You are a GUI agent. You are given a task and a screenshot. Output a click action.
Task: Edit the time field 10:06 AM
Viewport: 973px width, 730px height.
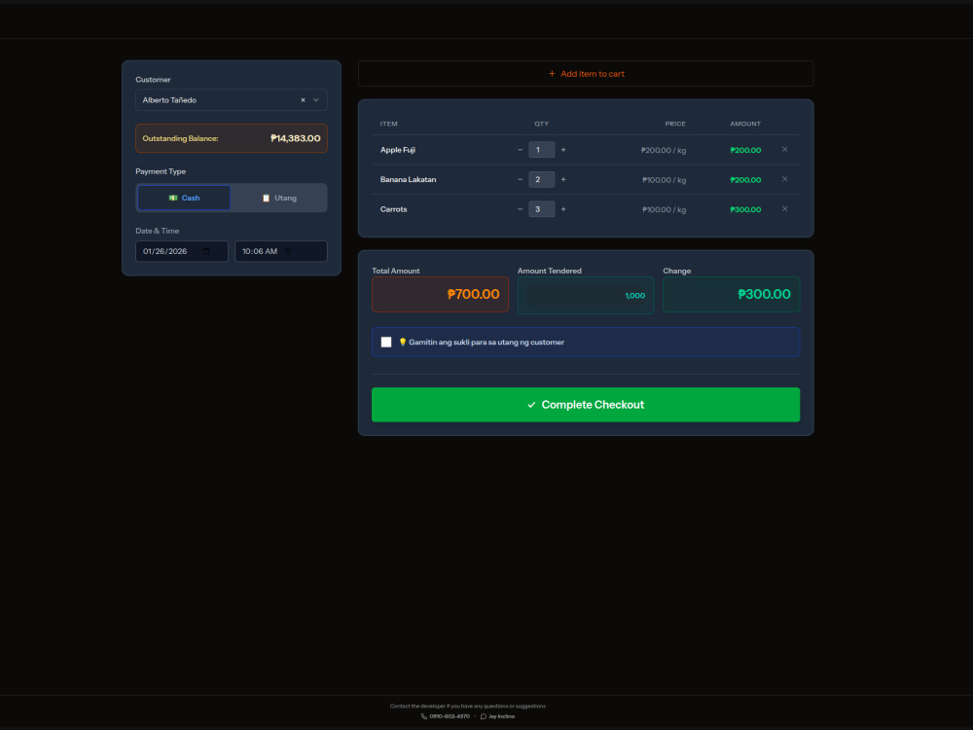pos(281,251)
